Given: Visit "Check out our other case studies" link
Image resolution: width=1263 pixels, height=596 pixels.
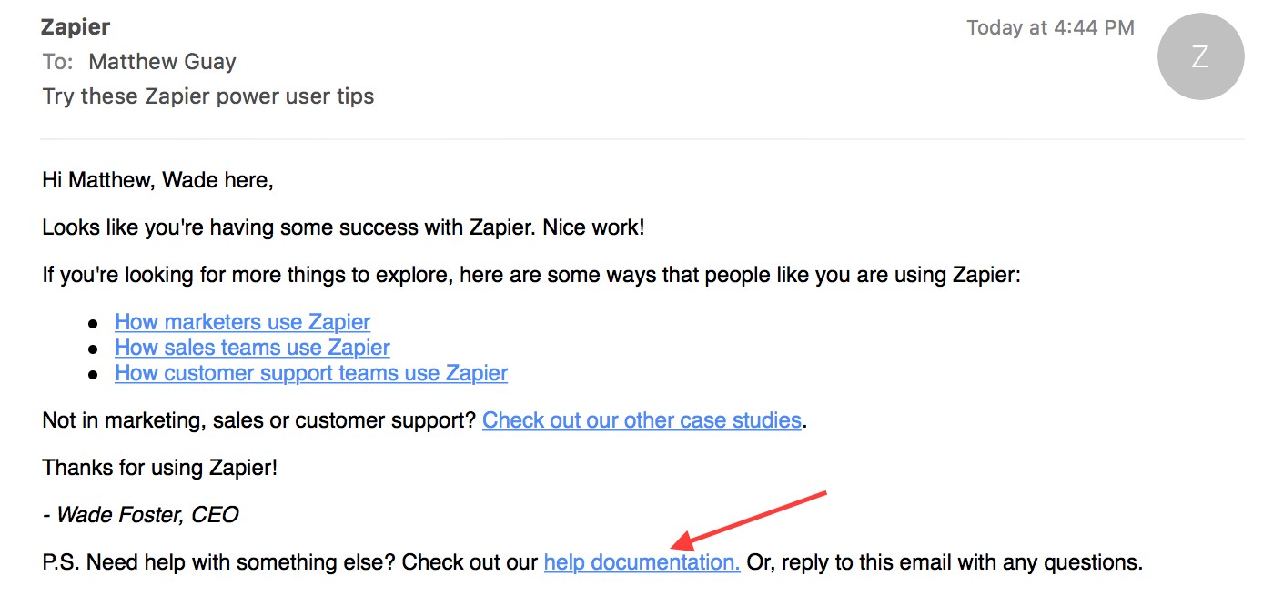Looking at the screenshot, I should pyautogui.click(x=642, y=420).
